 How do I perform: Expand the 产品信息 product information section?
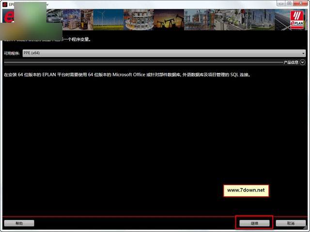[302, 62]
